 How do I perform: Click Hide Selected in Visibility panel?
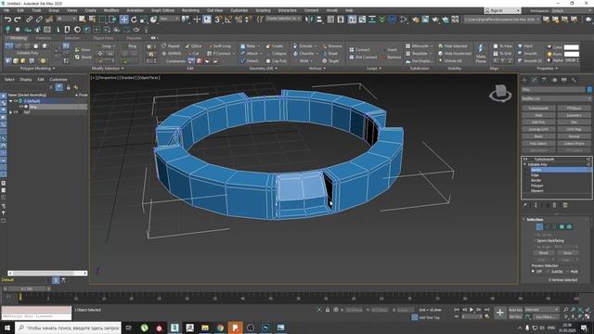coord(453,45)
